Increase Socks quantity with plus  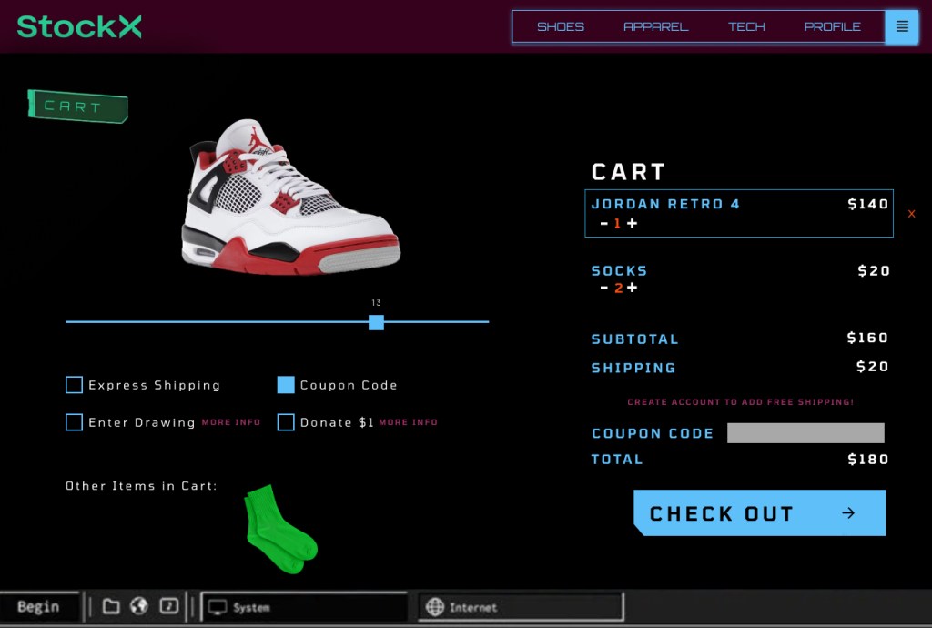click(x=633, y=288)
